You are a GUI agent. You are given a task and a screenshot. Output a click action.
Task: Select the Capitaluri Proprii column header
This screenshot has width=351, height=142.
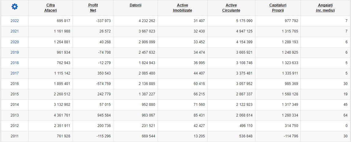tap(278, 8)
